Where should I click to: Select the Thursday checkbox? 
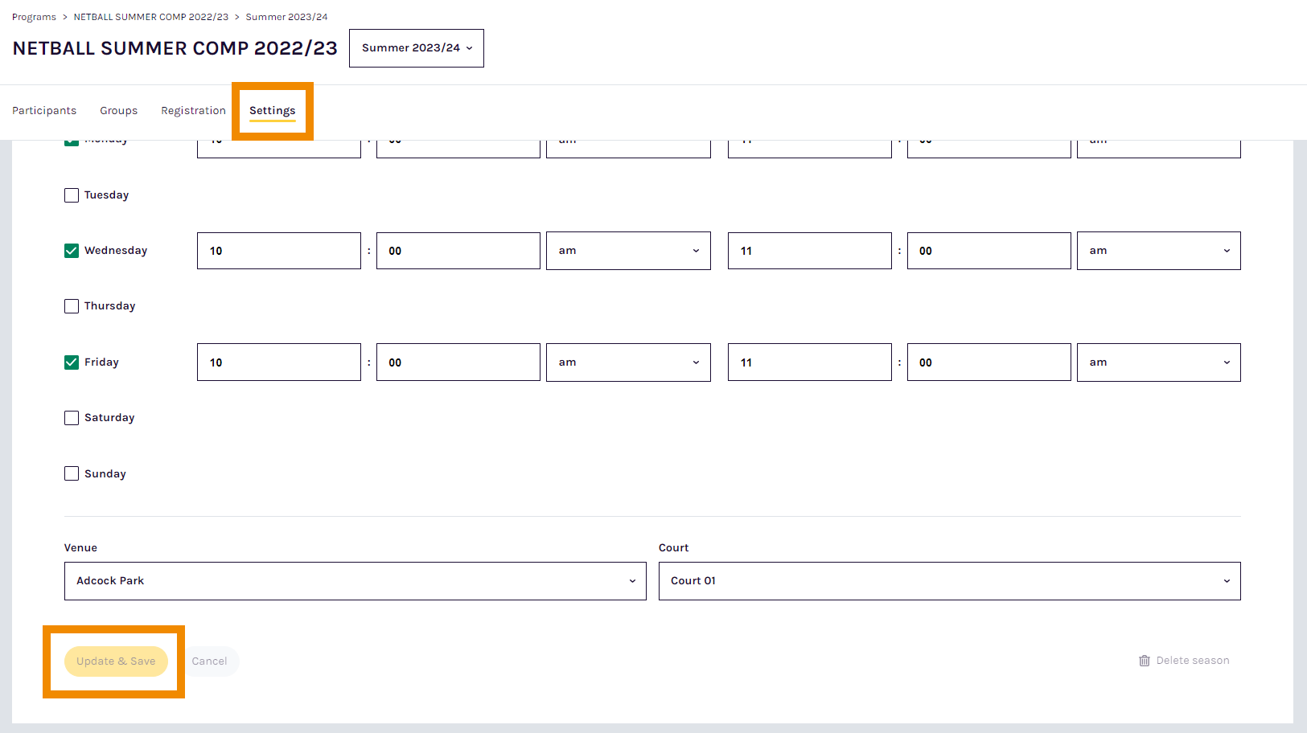pyautogui.click(x=72, y=306)
